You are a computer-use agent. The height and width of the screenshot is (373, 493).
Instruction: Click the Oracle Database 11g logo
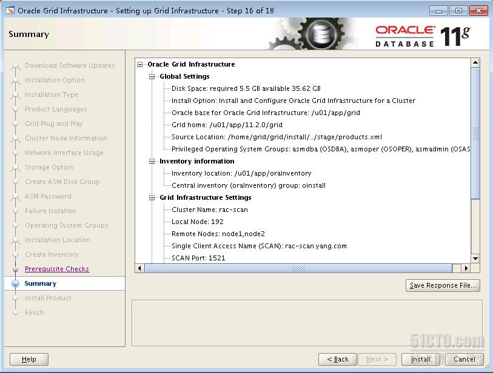click(422, 36)
